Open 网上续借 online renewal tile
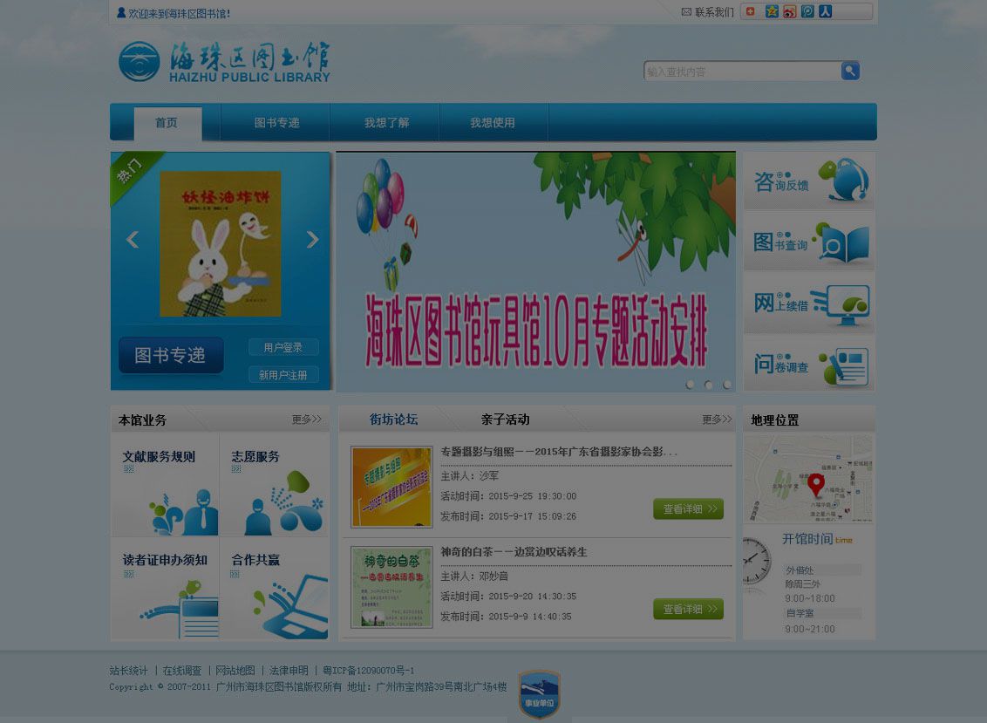This screenshot has width=987, height=723. [x=809, y=303]
